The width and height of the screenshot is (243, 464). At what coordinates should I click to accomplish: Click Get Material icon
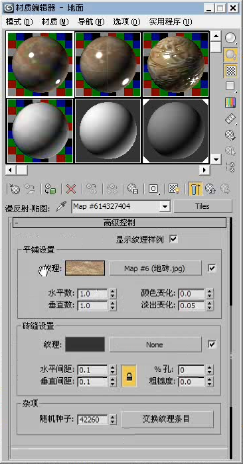pos(15,189)
